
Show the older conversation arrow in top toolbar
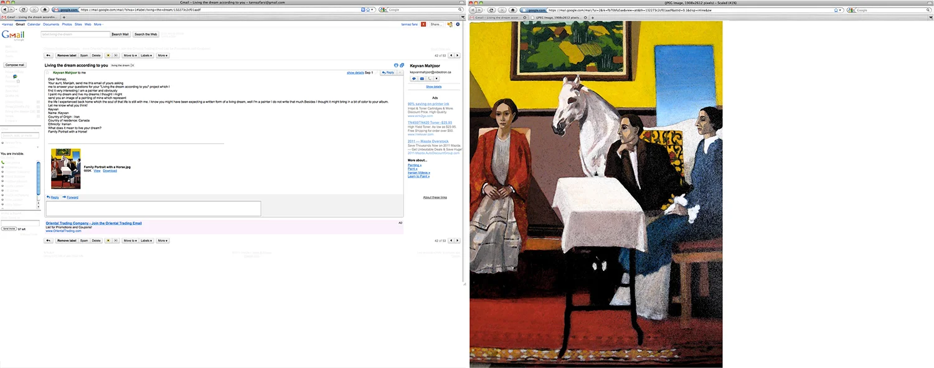tap(458, 55)
